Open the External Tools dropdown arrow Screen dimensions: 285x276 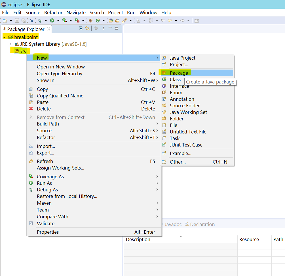click(x=83, y=20)
